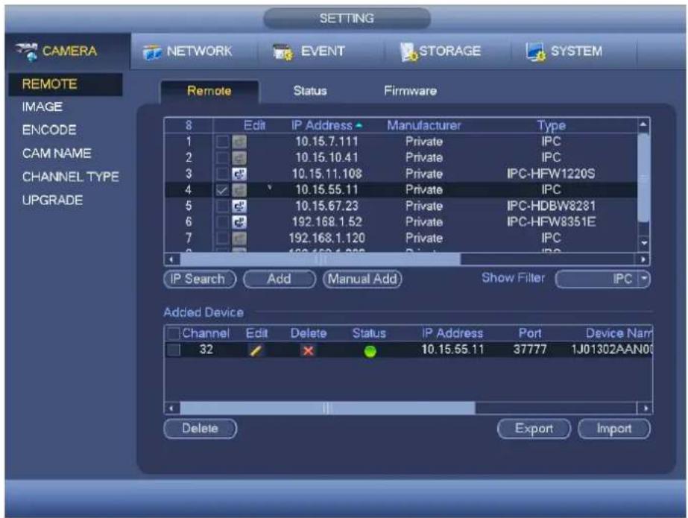Check the box for channel 32

tap(174, 350)
